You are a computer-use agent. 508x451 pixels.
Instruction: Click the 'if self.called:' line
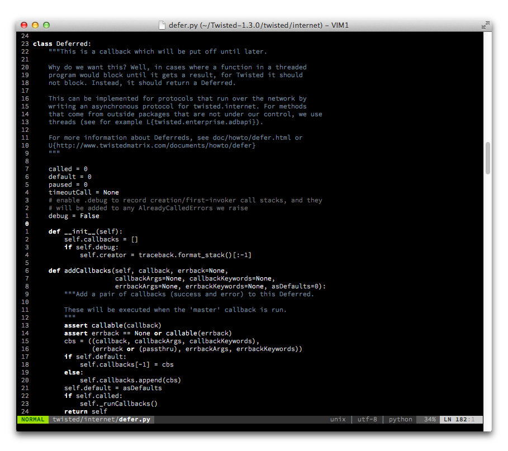93,396
